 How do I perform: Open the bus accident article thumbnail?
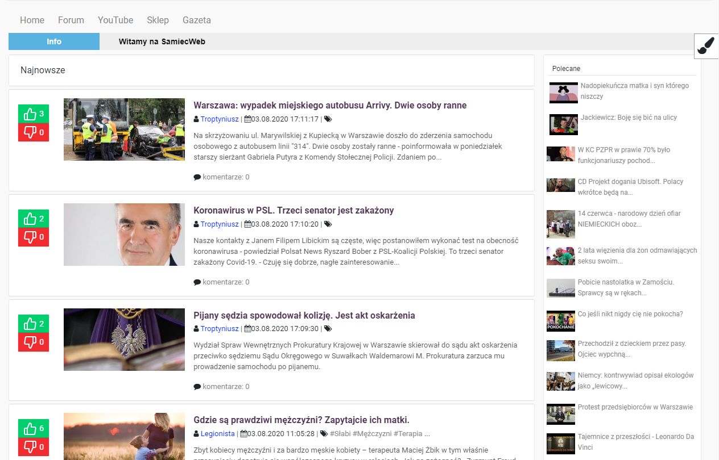pyautogui.click(x=124, y=129)
